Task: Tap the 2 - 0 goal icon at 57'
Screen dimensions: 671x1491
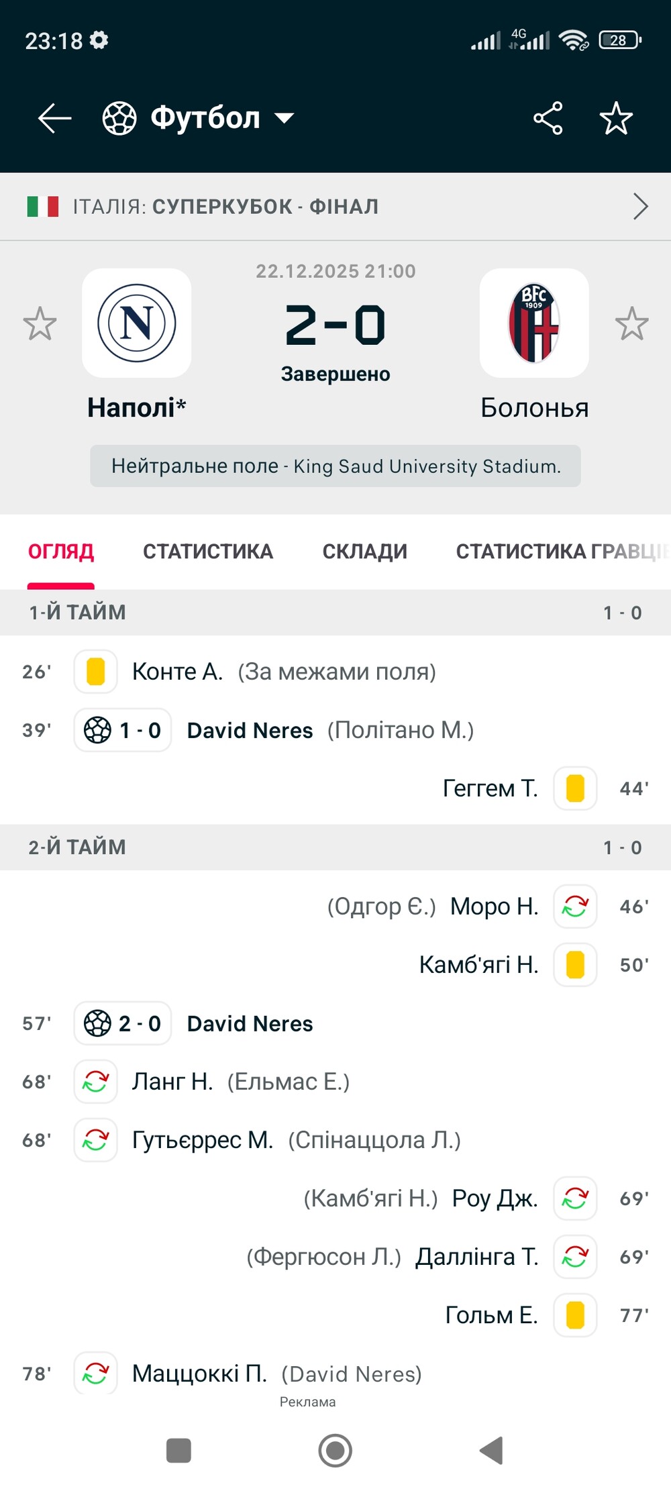Action: pyautogui.click(x=123, y=1023)
